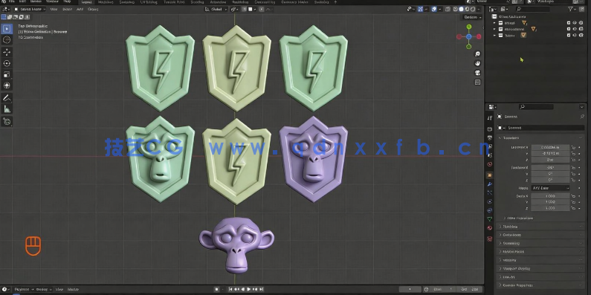Open the Modifiers wrench tab

pos(490,184)
